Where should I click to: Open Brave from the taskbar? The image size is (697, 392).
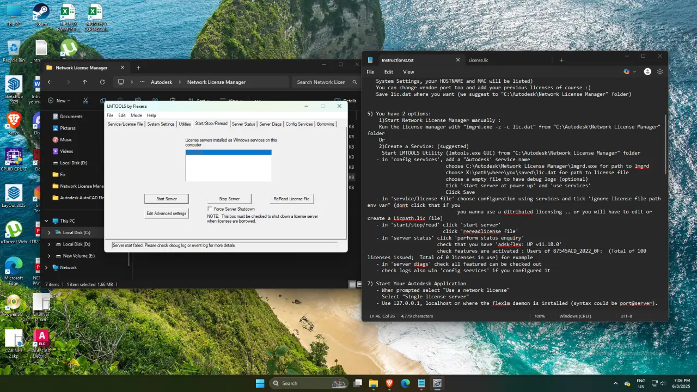389,383
